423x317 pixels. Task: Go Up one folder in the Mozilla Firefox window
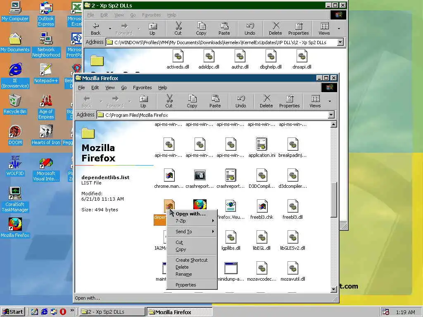click(x=143, y=101)
